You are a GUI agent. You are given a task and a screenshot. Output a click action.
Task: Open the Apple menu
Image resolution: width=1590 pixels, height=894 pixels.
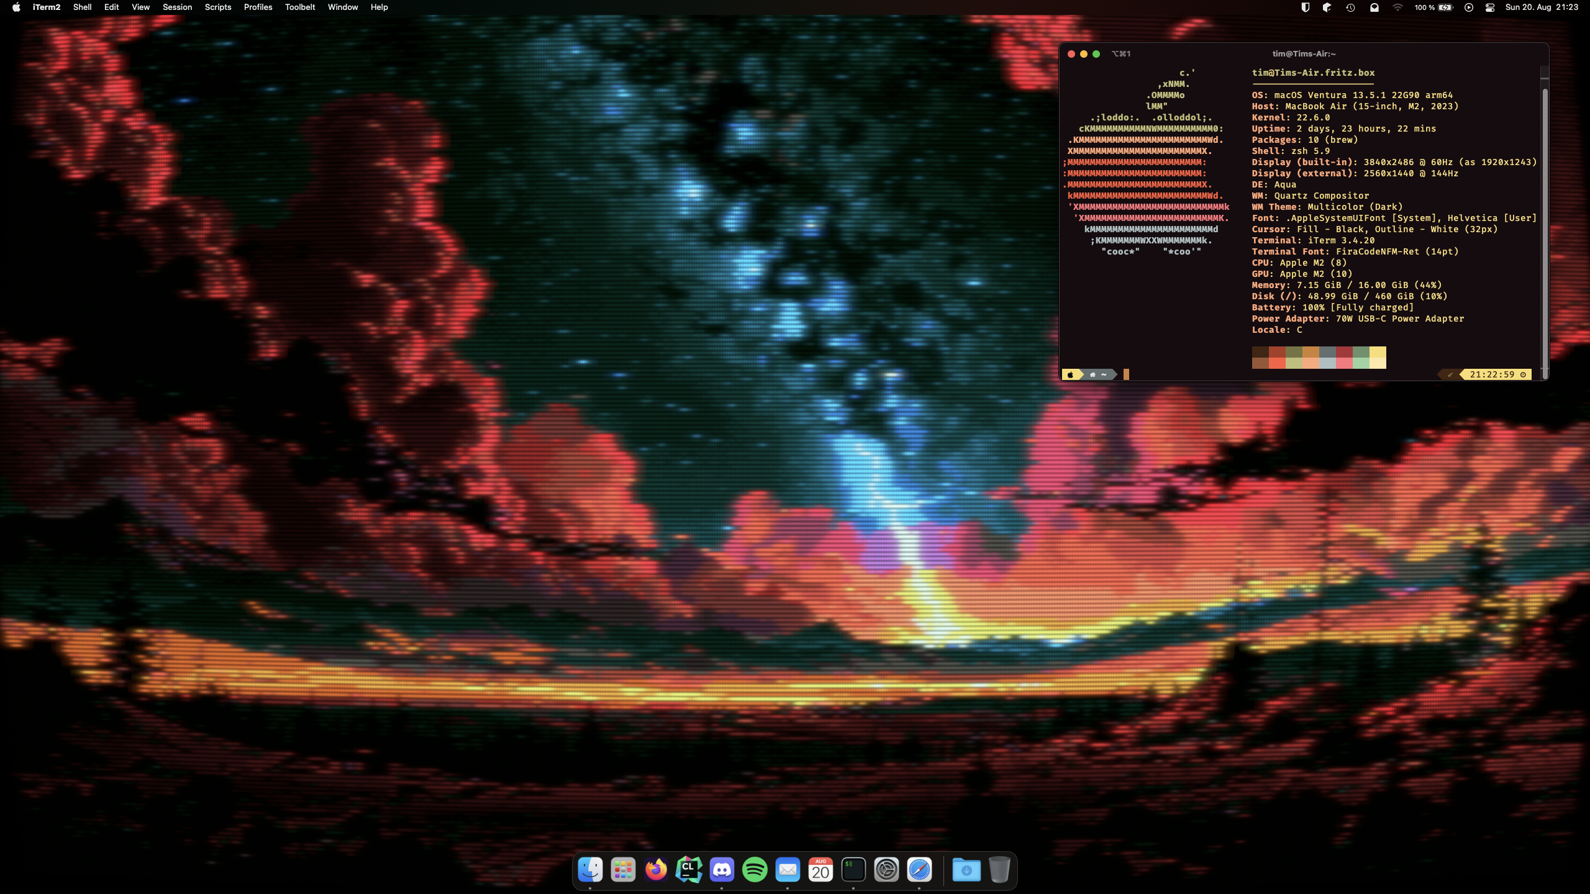point(16,7)
